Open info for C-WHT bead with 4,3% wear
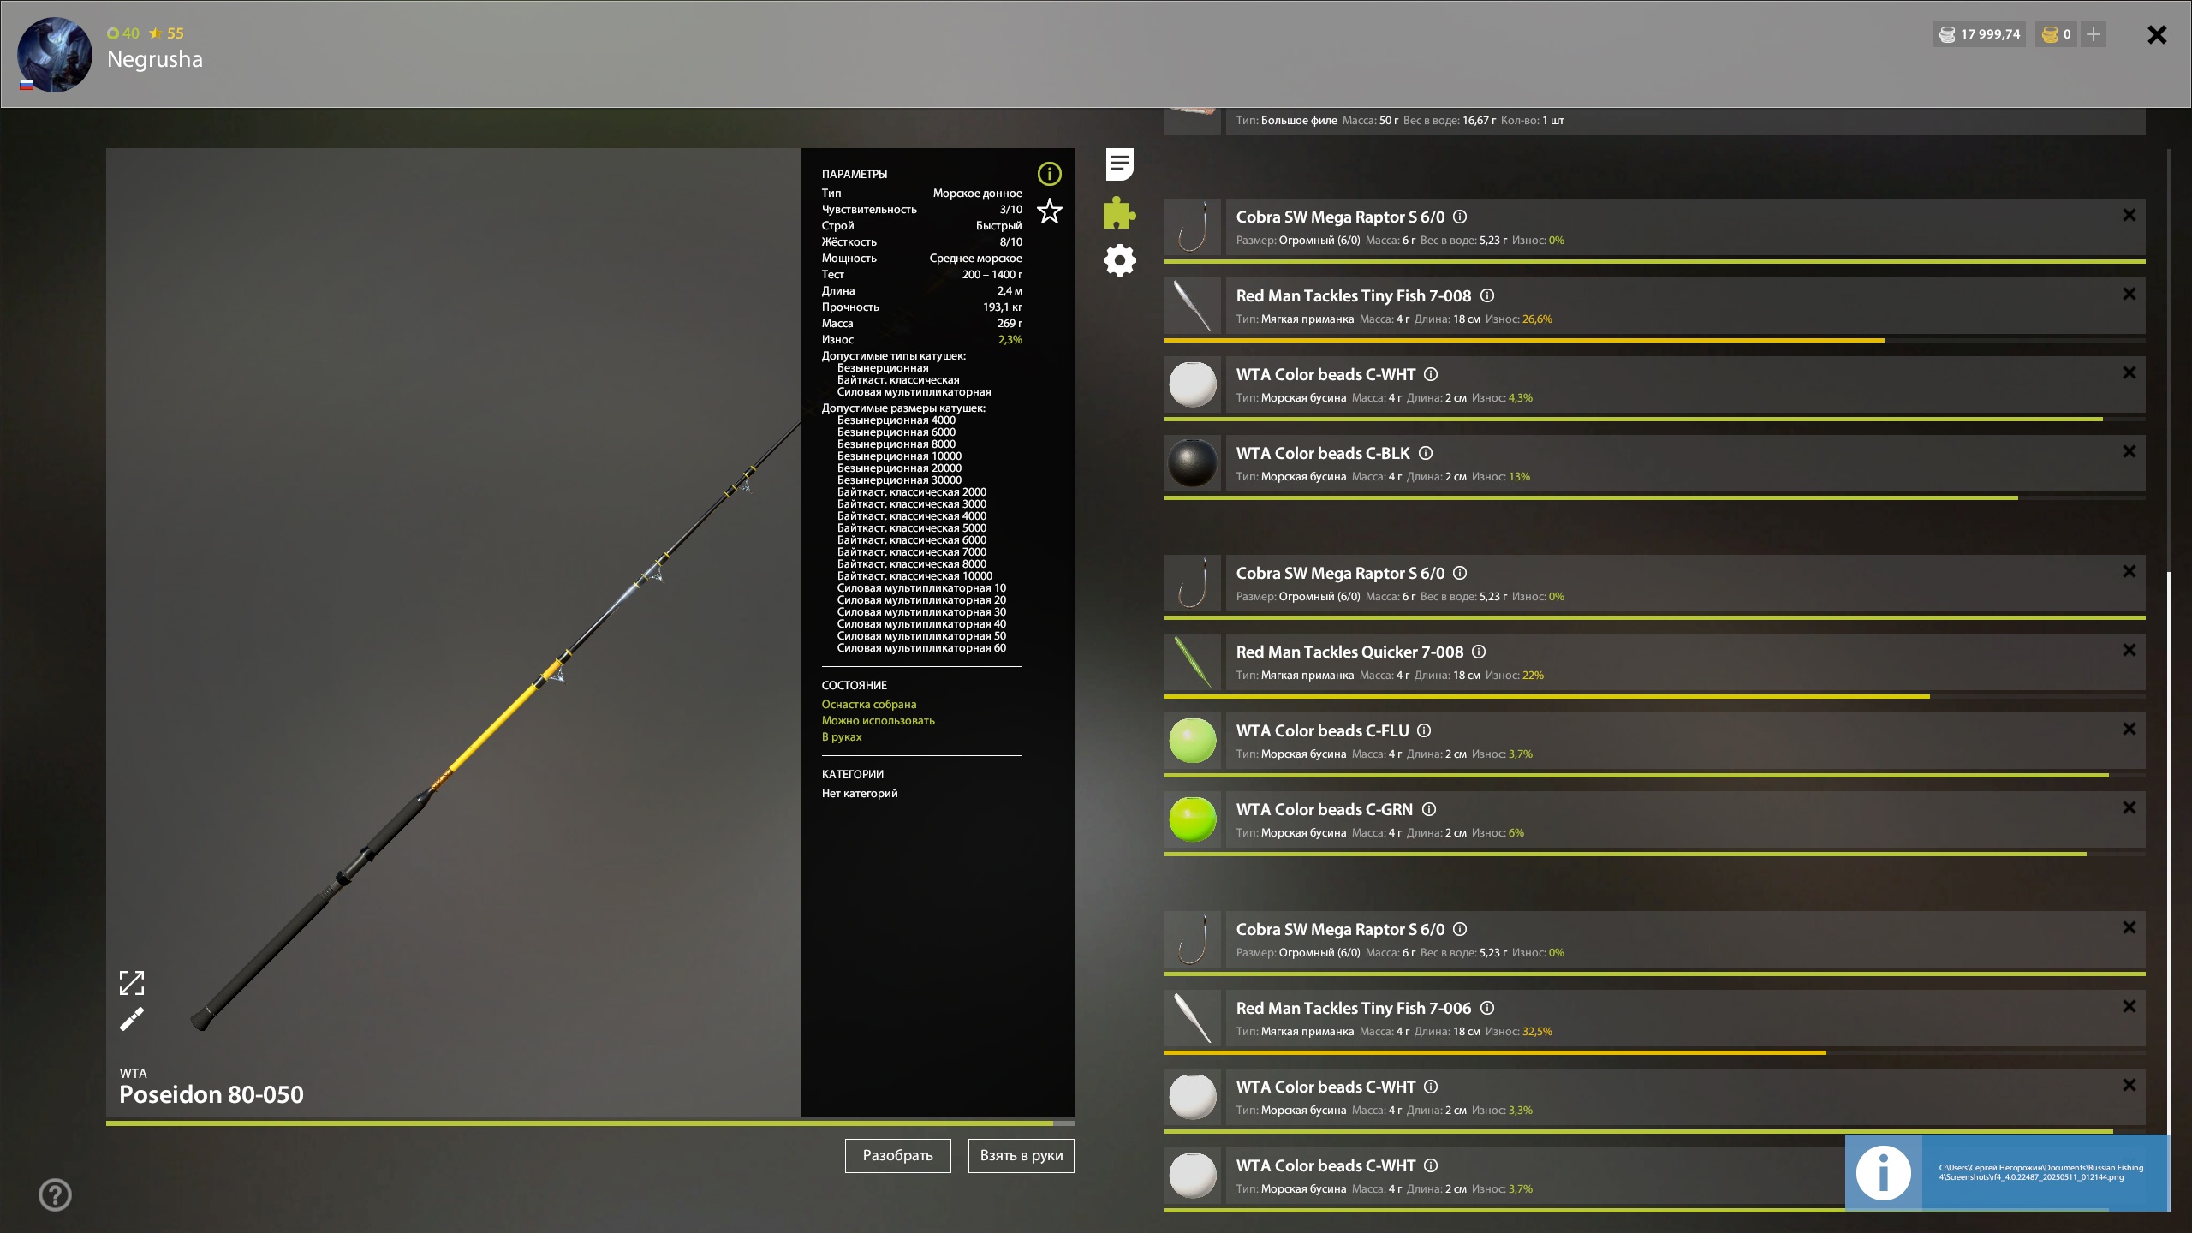 (1431, 374)
